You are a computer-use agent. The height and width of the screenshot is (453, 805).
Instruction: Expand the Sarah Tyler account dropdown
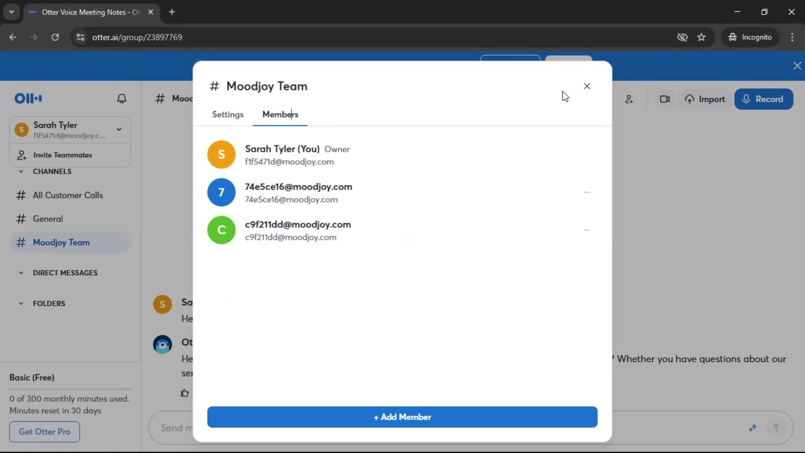[x=119, y=130]
